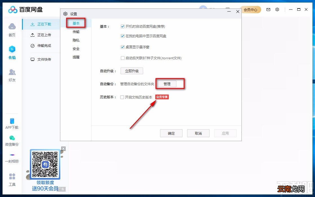Close the 设置 dialog with X
The width and height of the screenshot is (315, 197).
(x=238, y=12)
